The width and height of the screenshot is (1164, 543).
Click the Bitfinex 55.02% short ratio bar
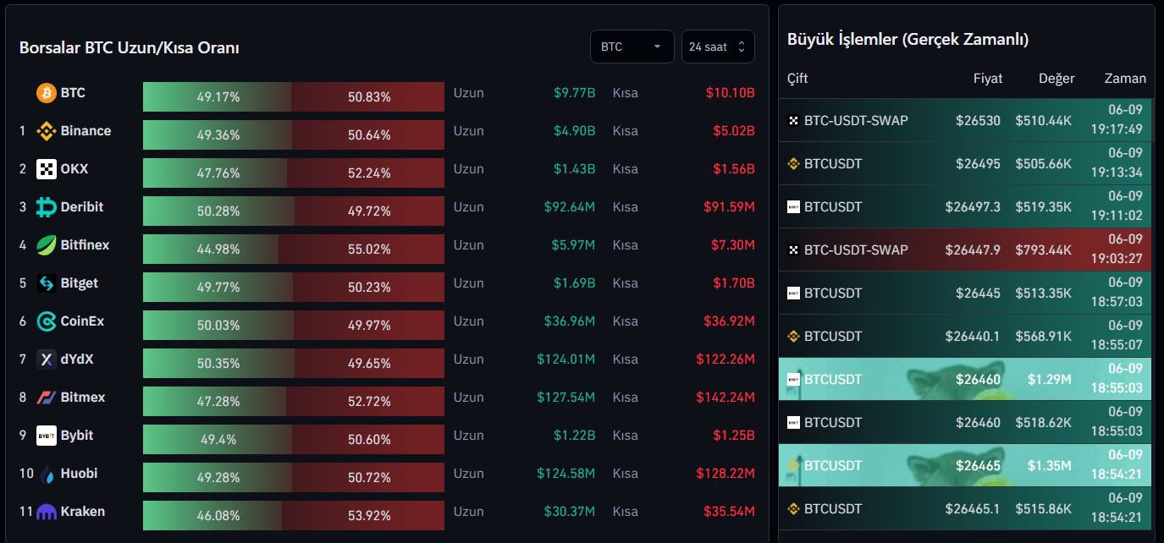[x=361, y=249]
